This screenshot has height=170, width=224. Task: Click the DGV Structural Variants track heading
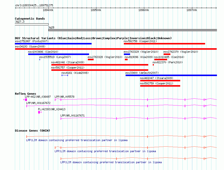pos(93,38)
